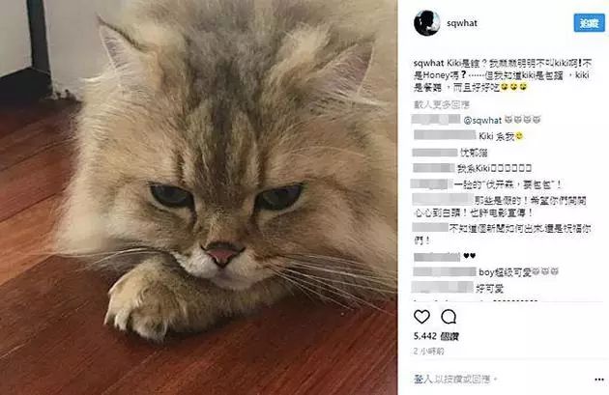This screenshot has width=609, height=395.
Task: Click the sqwhat username in the caption
Action: (x=428, y=63)
